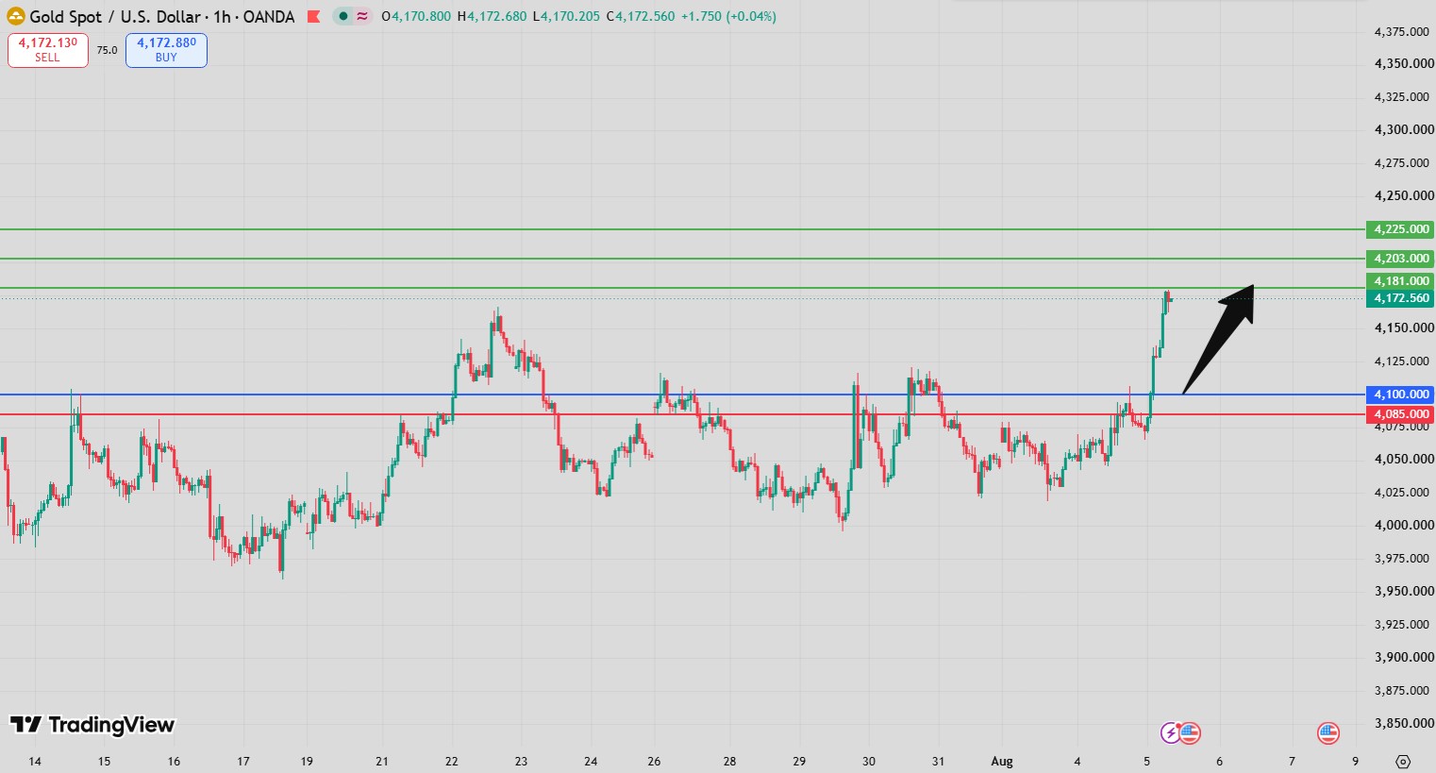This screenshot has height=773, width=1436.
Task: Select the green 4,203.000 price label
Action: (x=1400, y=259)
